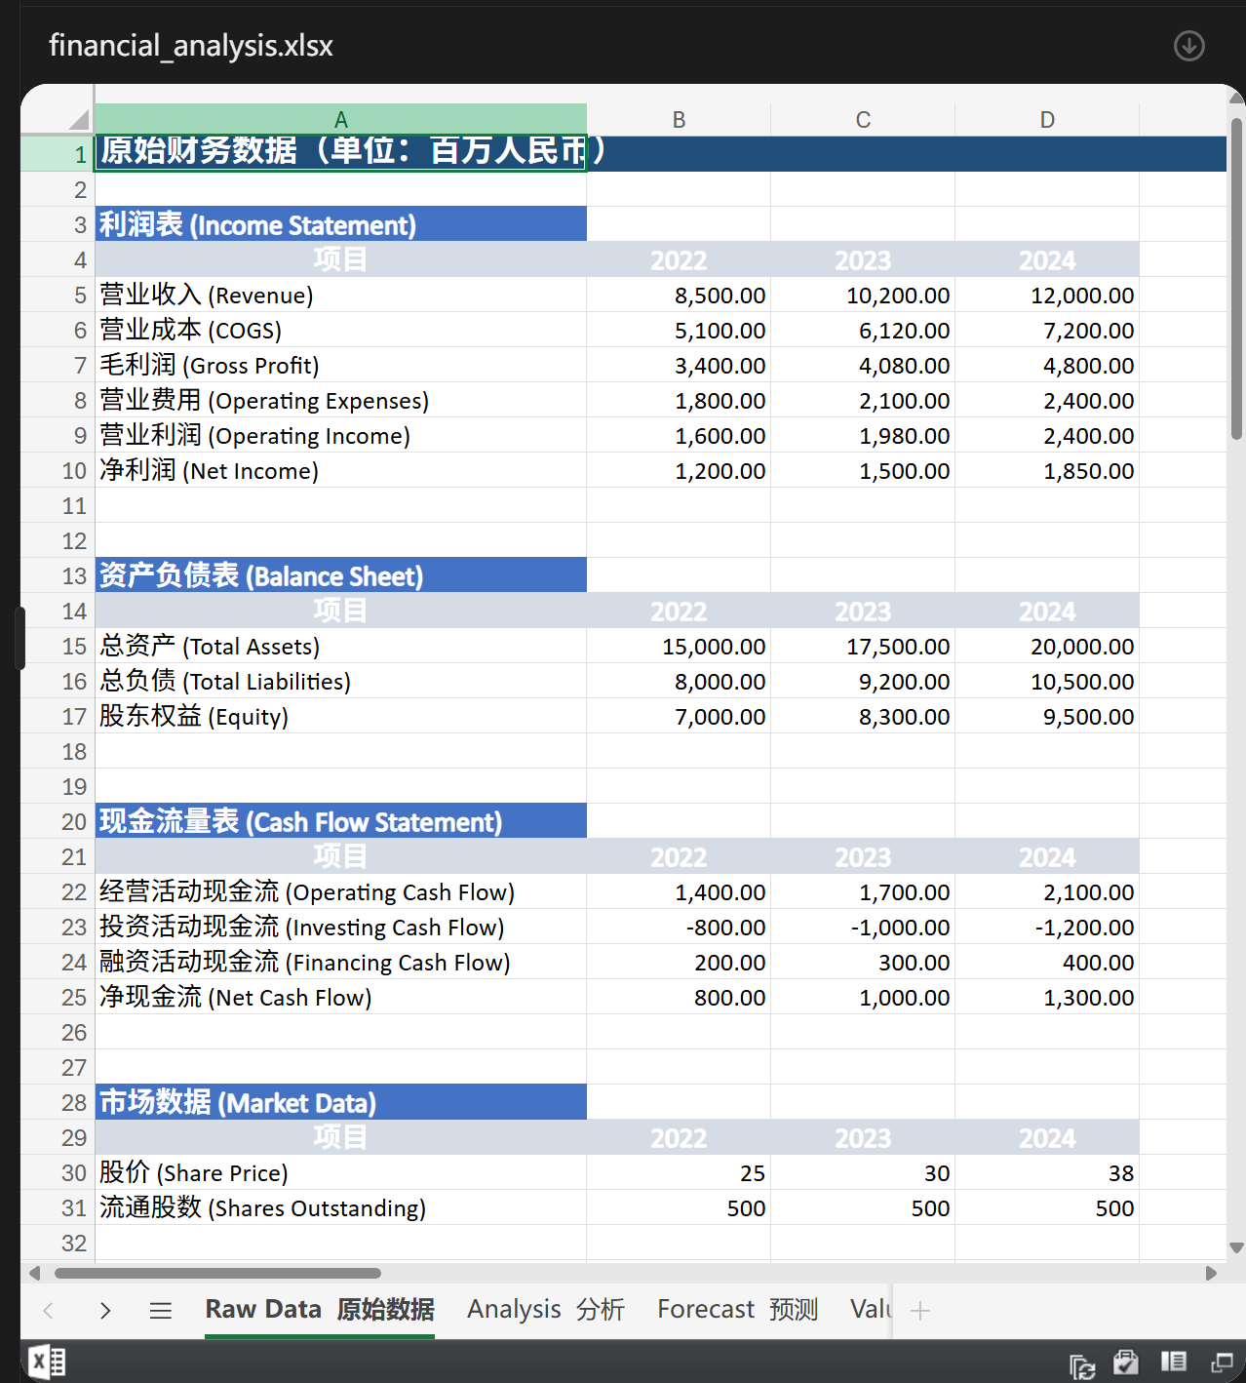
Task: Click the horizontal scrollbar thumb
Action: click(x=217, y=1273)
